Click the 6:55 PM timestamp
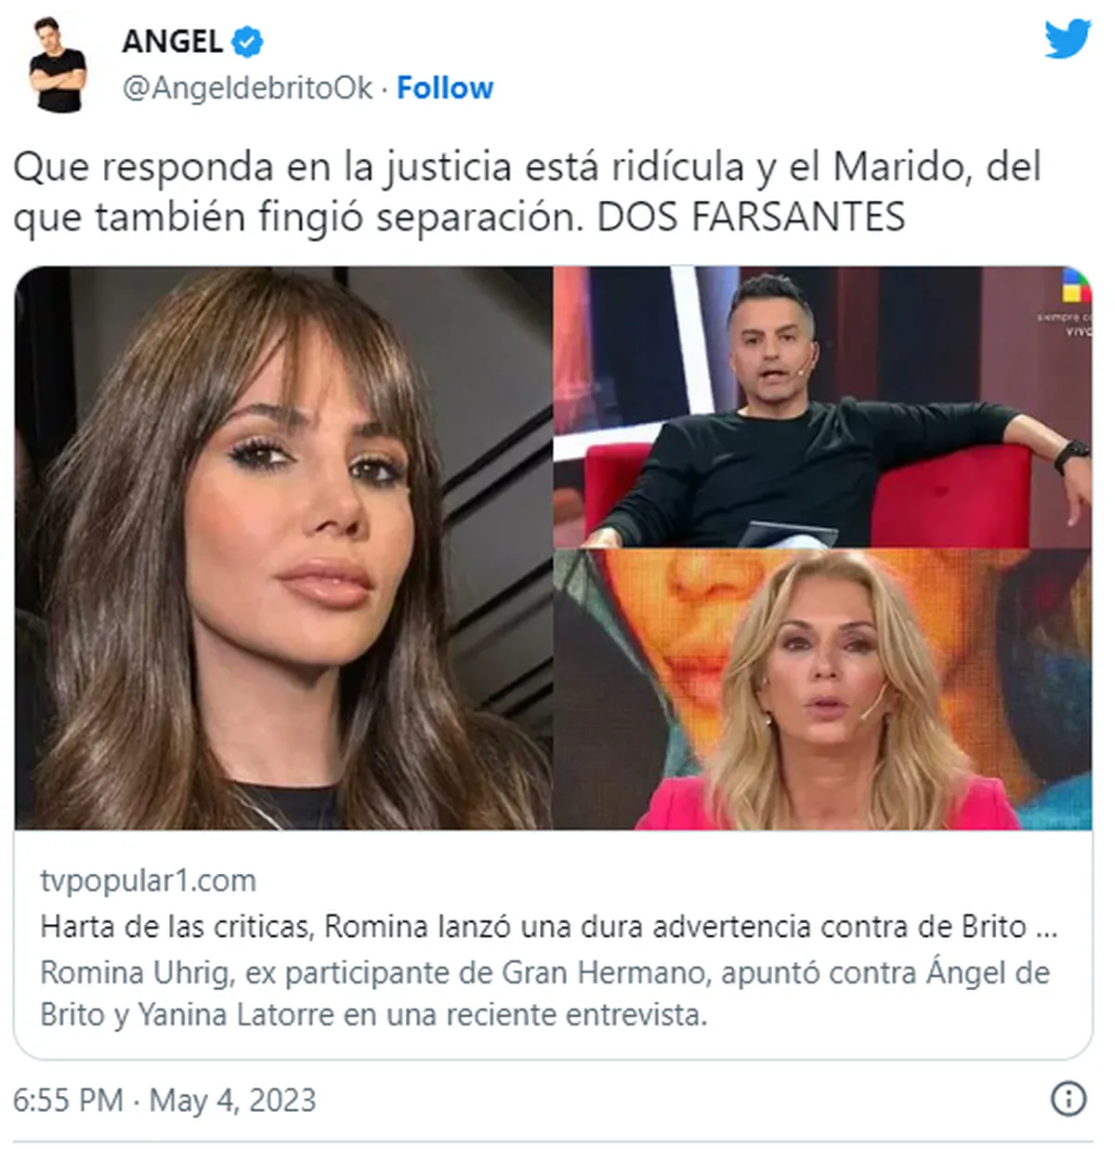The height and width of the screenshot is (1149, 1115). pyautogui.click(x=68, y=1100)
